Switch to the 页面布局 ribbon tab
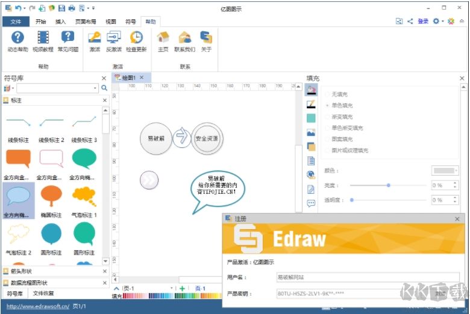This screenshot has height=314, width=470. click(x=86, y=22)
